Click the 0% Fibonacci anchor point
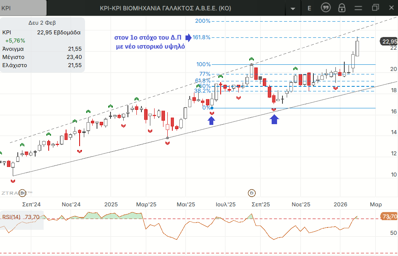Image resolution: width=398 pixels, height=256 pixels. point(212,108)
